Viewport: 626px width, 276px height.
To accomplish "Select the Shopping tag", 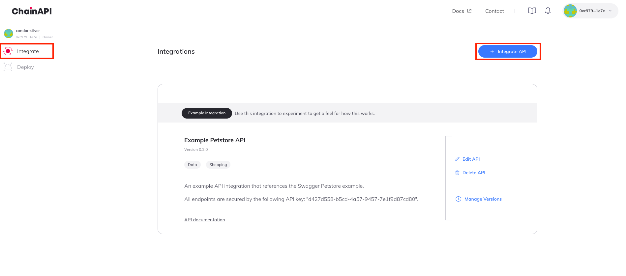I will pyautogui.click(x=218, y=165).
